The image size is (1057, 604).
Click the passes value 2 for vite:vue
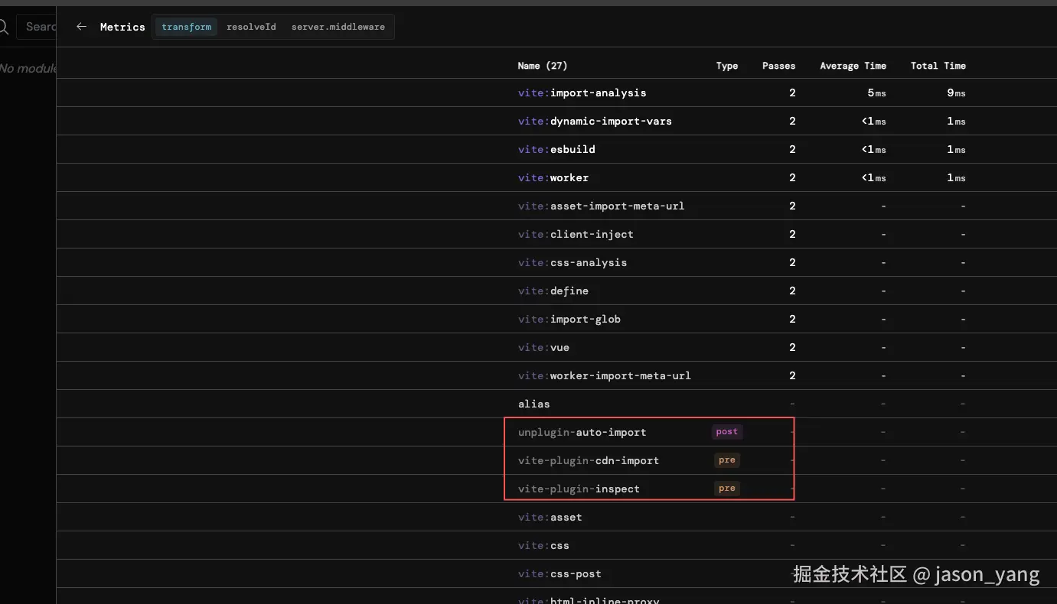[x=792, y=347]
